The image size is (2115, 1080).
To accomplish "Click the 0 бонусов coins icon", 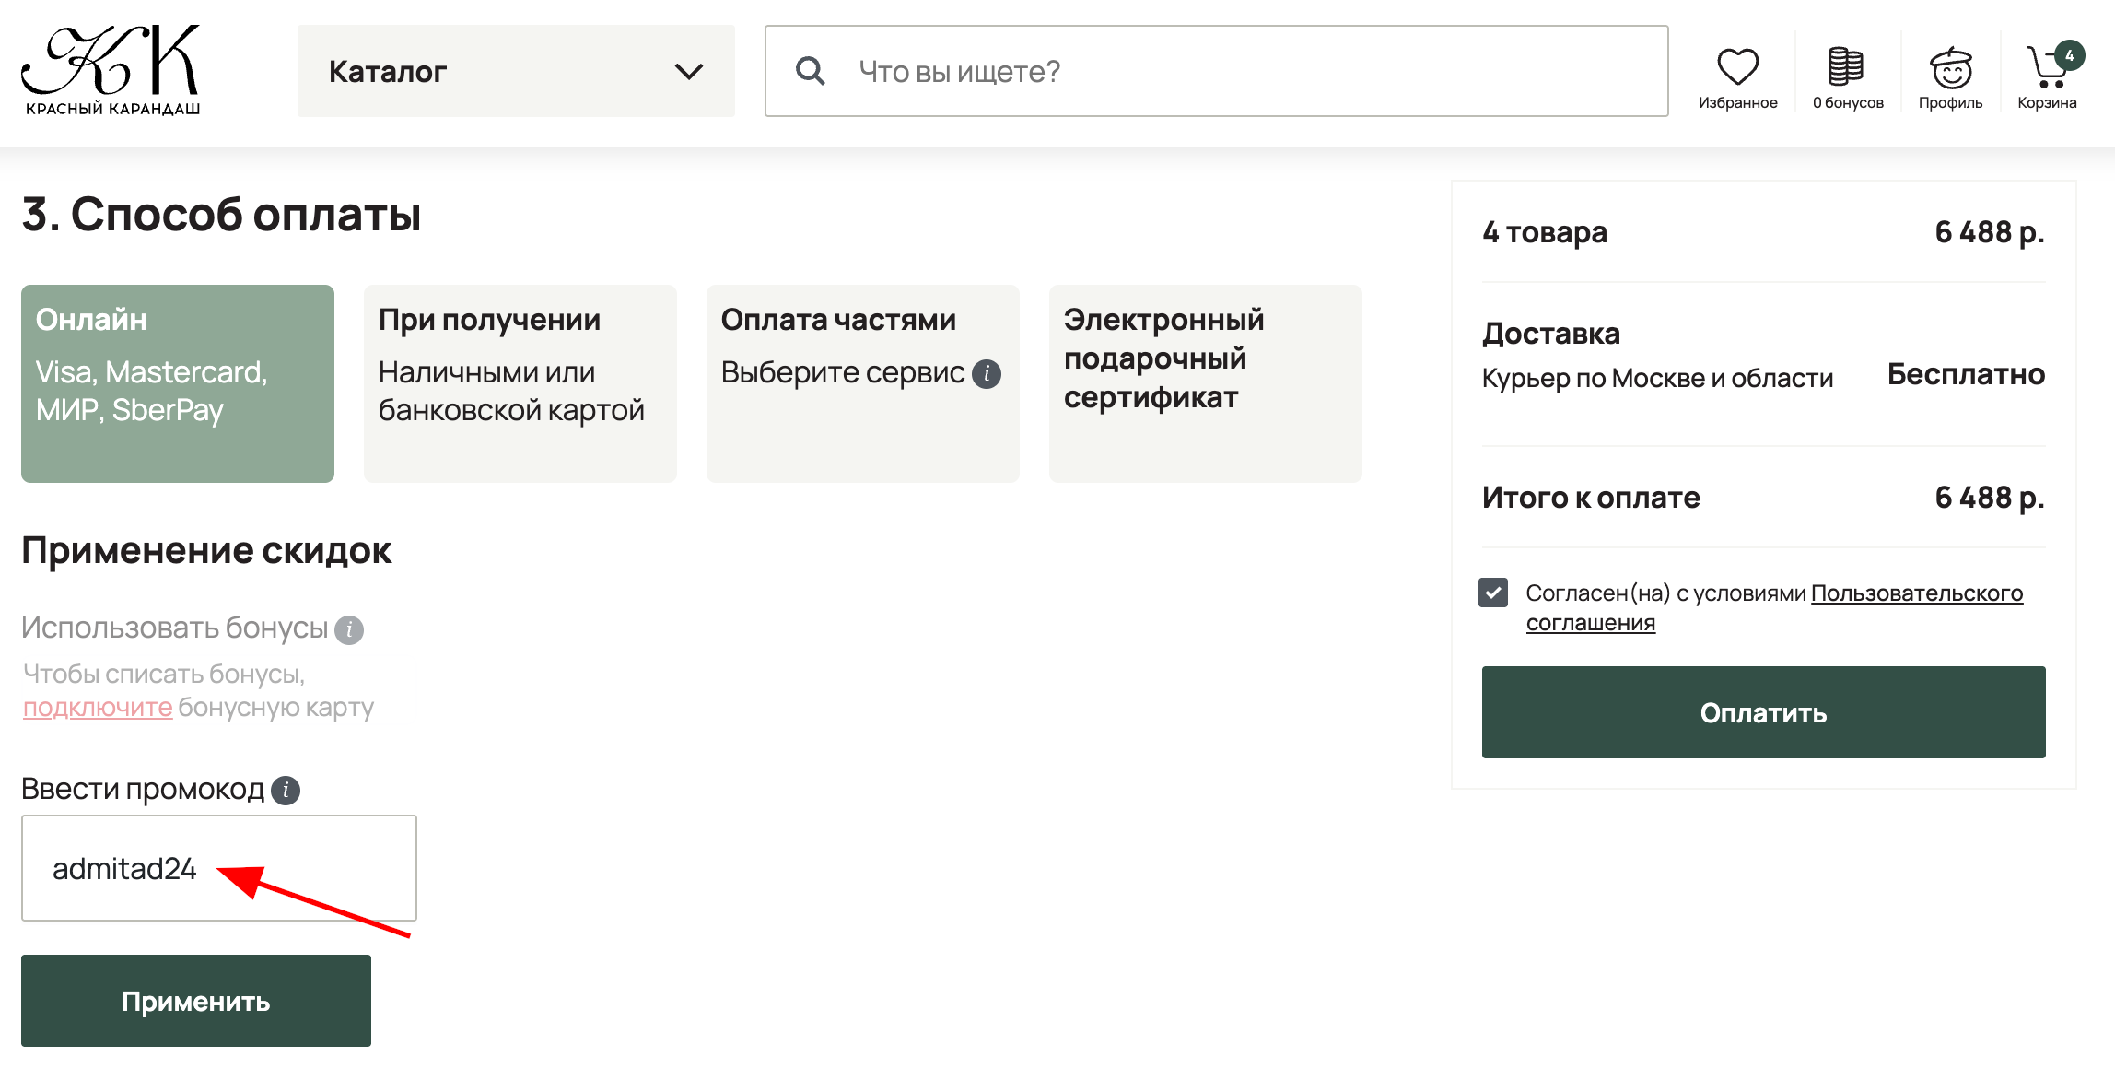I will pyautogui.click(x=1845, y=65).
